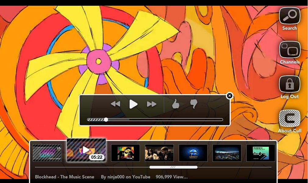
Task: Open the About Cull logo icon
Action: tap(289, 118)
